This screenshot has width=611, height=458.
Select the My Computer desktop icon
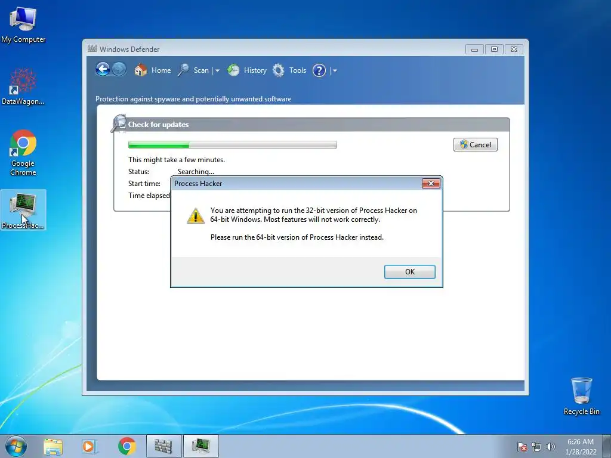tap(23, 24)
